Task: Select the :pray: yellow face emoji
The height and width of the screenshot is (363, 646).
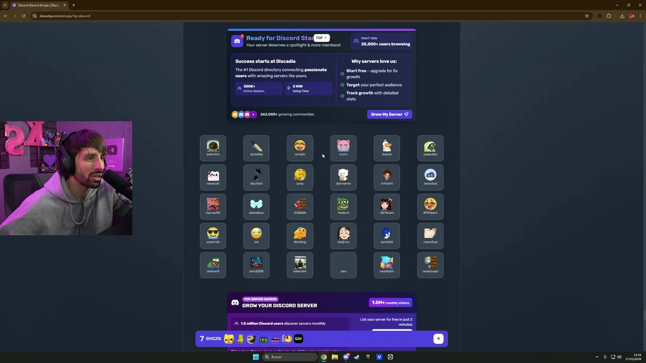Action: click(300, 177)
